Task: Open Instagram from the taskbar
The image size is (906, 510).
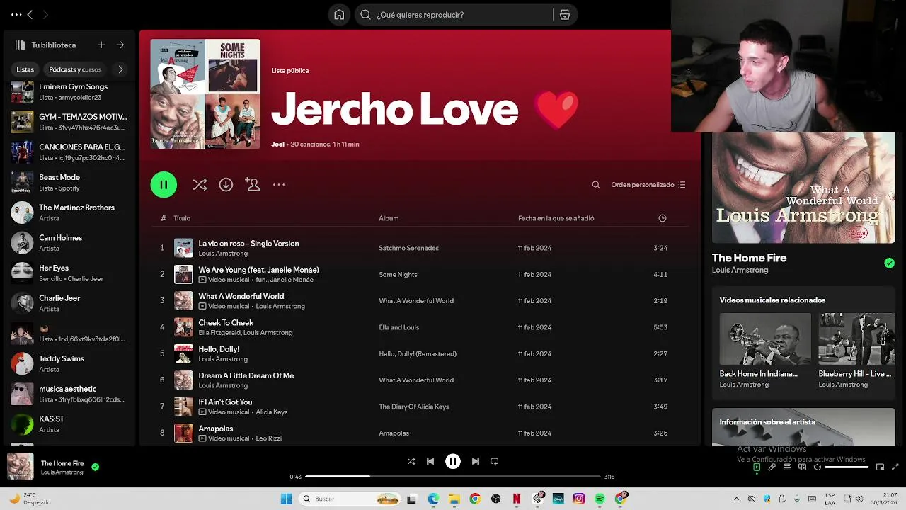Action: point(579,499)
